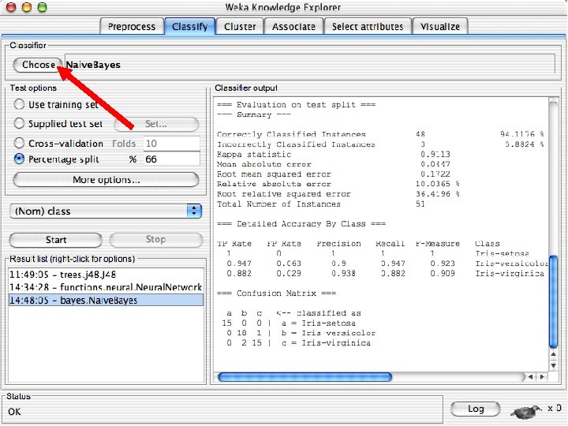The height and width of the screenshot is (426, 568).
Task: Open the Associate tab
Action: click(x=293, y=27)
